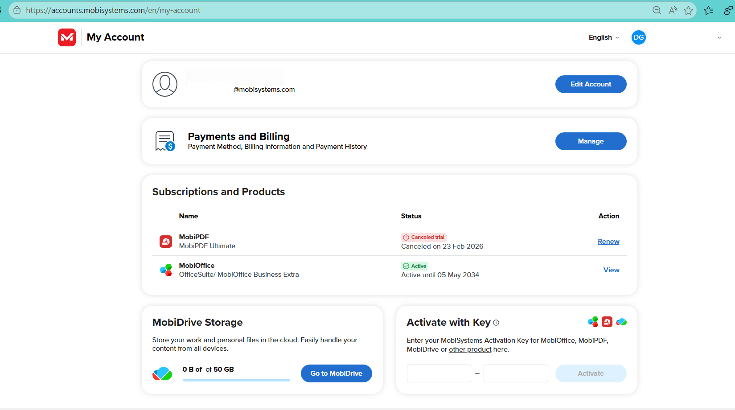Click the 'My Account' header title
The width and height of the screenshot is (735, 410).
click(115, 37)
